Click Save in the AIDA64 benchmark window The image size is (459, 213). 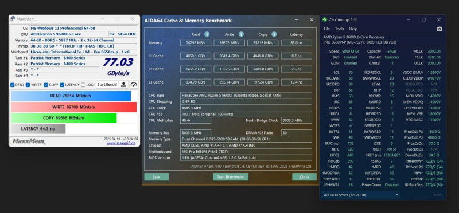156,177
